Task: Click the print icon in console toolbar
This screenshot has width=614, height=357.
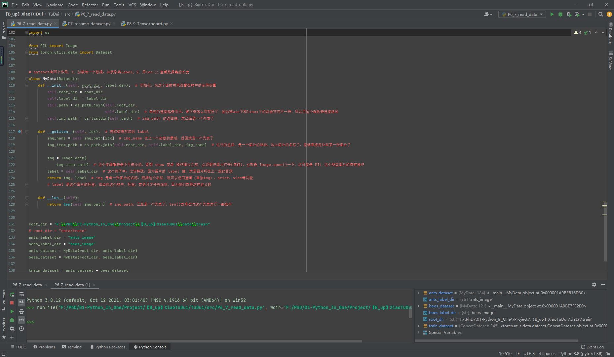Action: tap(21, 311)
